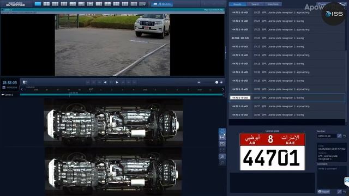Play the video in reverse
This screenshot has width=349, height=196.
(x=105, y=82)
